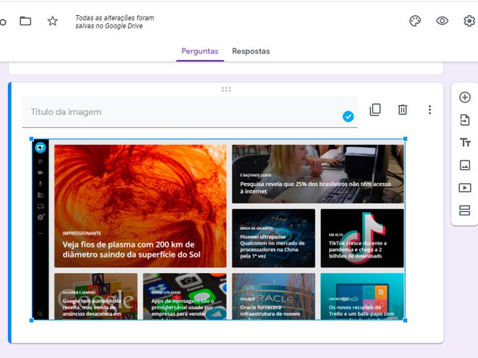Click the 'Veja fios de plasma' headline
The image size is (478, 358).
pyautogui.click(x=131, y=250)
